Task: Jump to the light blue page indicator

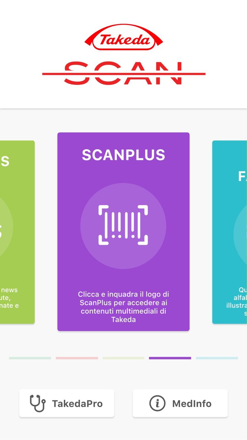Action: pos(217,358)
